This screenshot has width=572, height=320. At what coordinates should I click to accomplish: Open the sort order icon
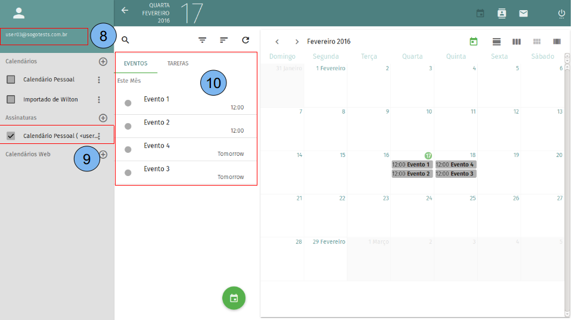(224, 40)
